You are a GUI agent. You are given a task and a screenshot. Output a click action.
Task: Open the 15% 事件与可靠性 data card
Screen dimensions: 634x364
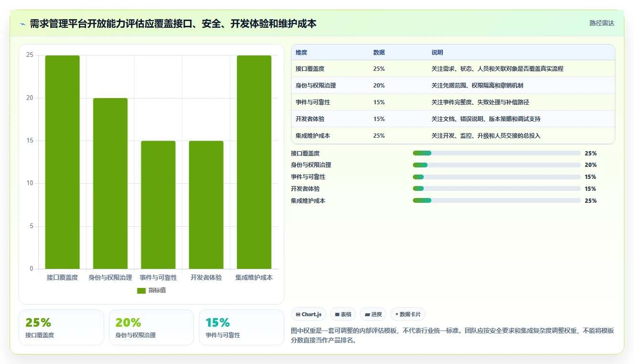coord(241,327)
